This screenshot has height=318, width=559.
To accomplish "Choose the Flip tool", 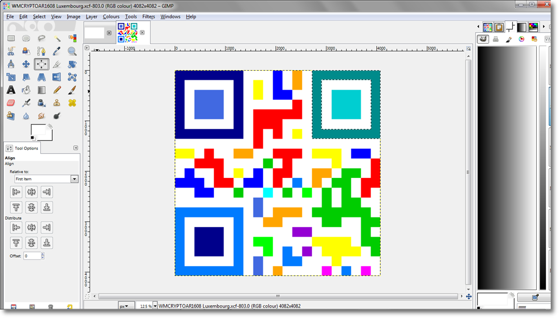I will (57, 77).
